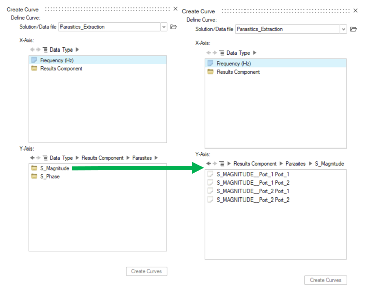Screen dimensions: 367x297
Task: Select the S_Magnitude folder icon
Action: point(34,168)
